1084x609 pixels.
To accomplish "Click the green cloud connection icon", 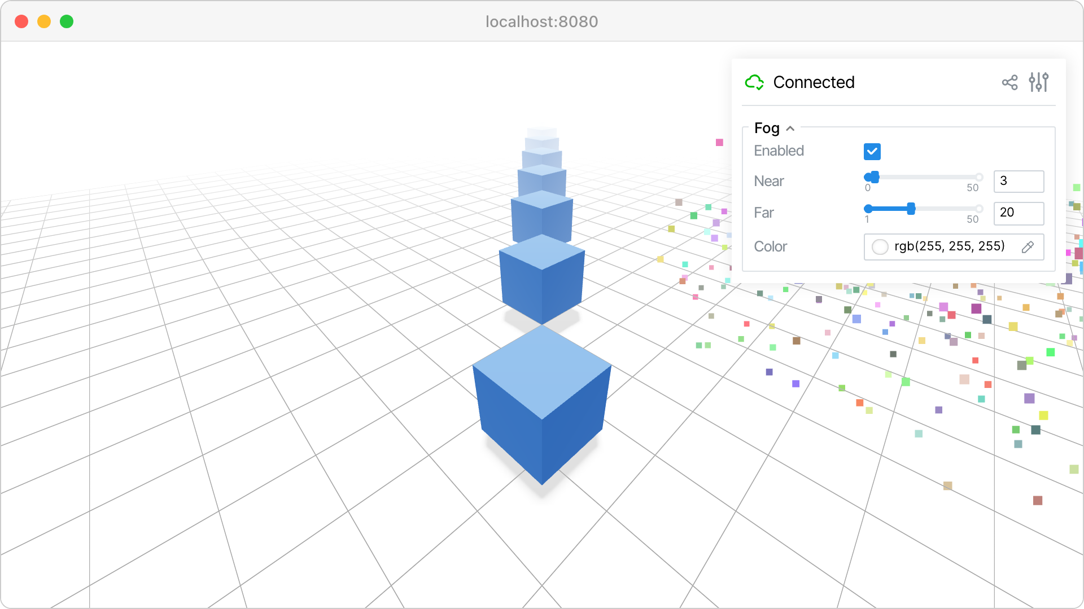I will point(754,82).
